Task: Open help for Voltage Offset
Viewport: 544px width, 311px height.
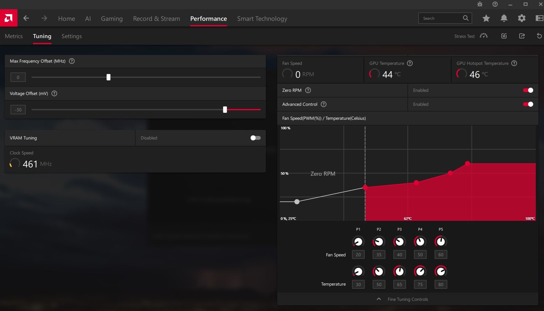Action: (x=54, y=93)
